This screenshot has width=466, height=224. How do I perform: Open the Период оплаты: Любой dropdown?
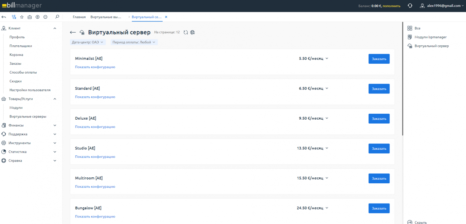pos(134,42)
